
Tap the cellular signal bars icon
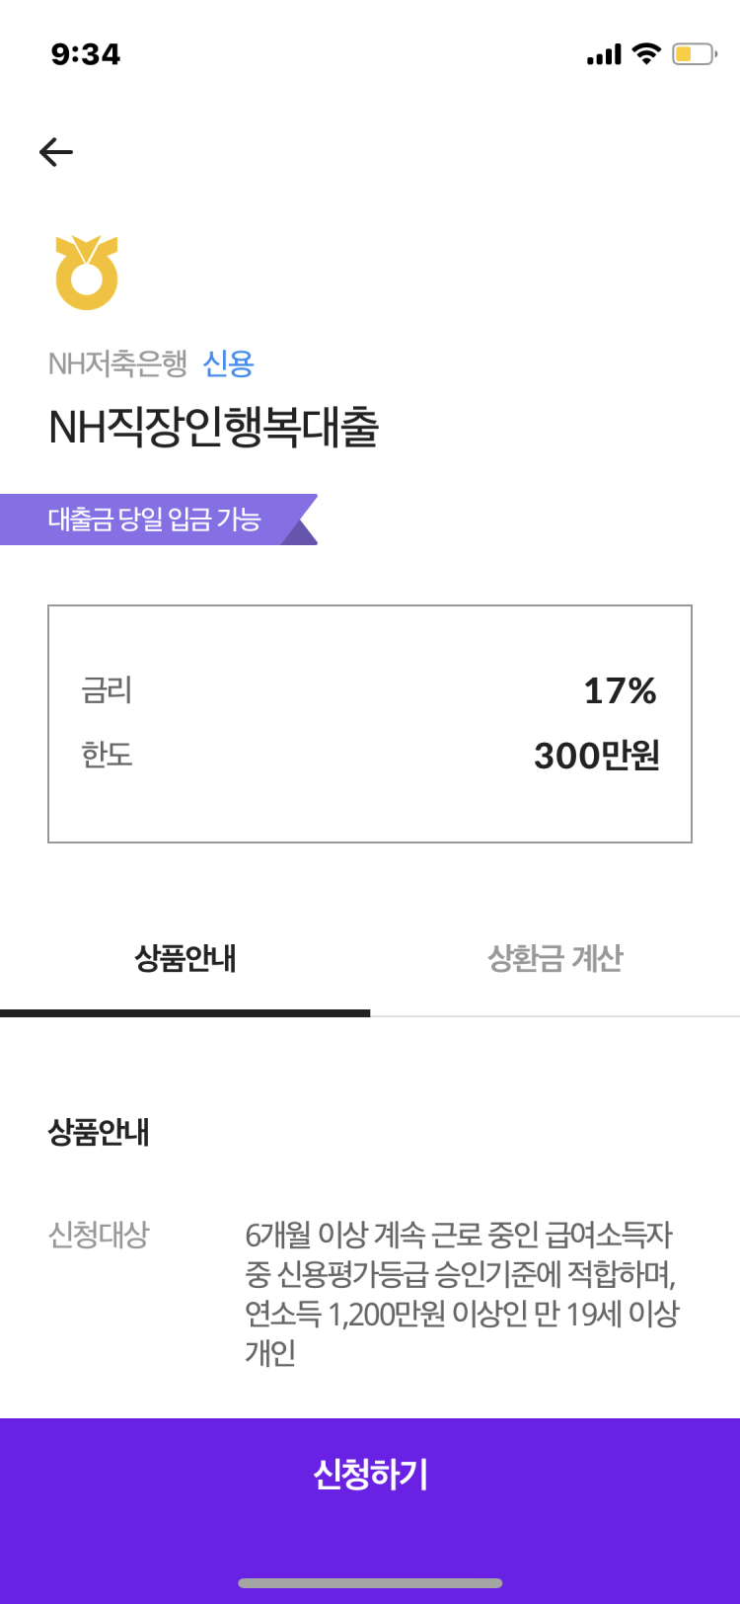pyautogui.click(x=604, y=54)
